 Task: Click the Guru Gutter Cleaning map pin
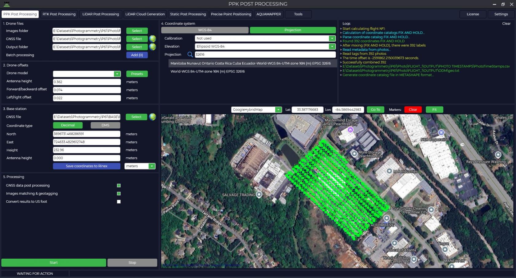click(x=431, y=210)
